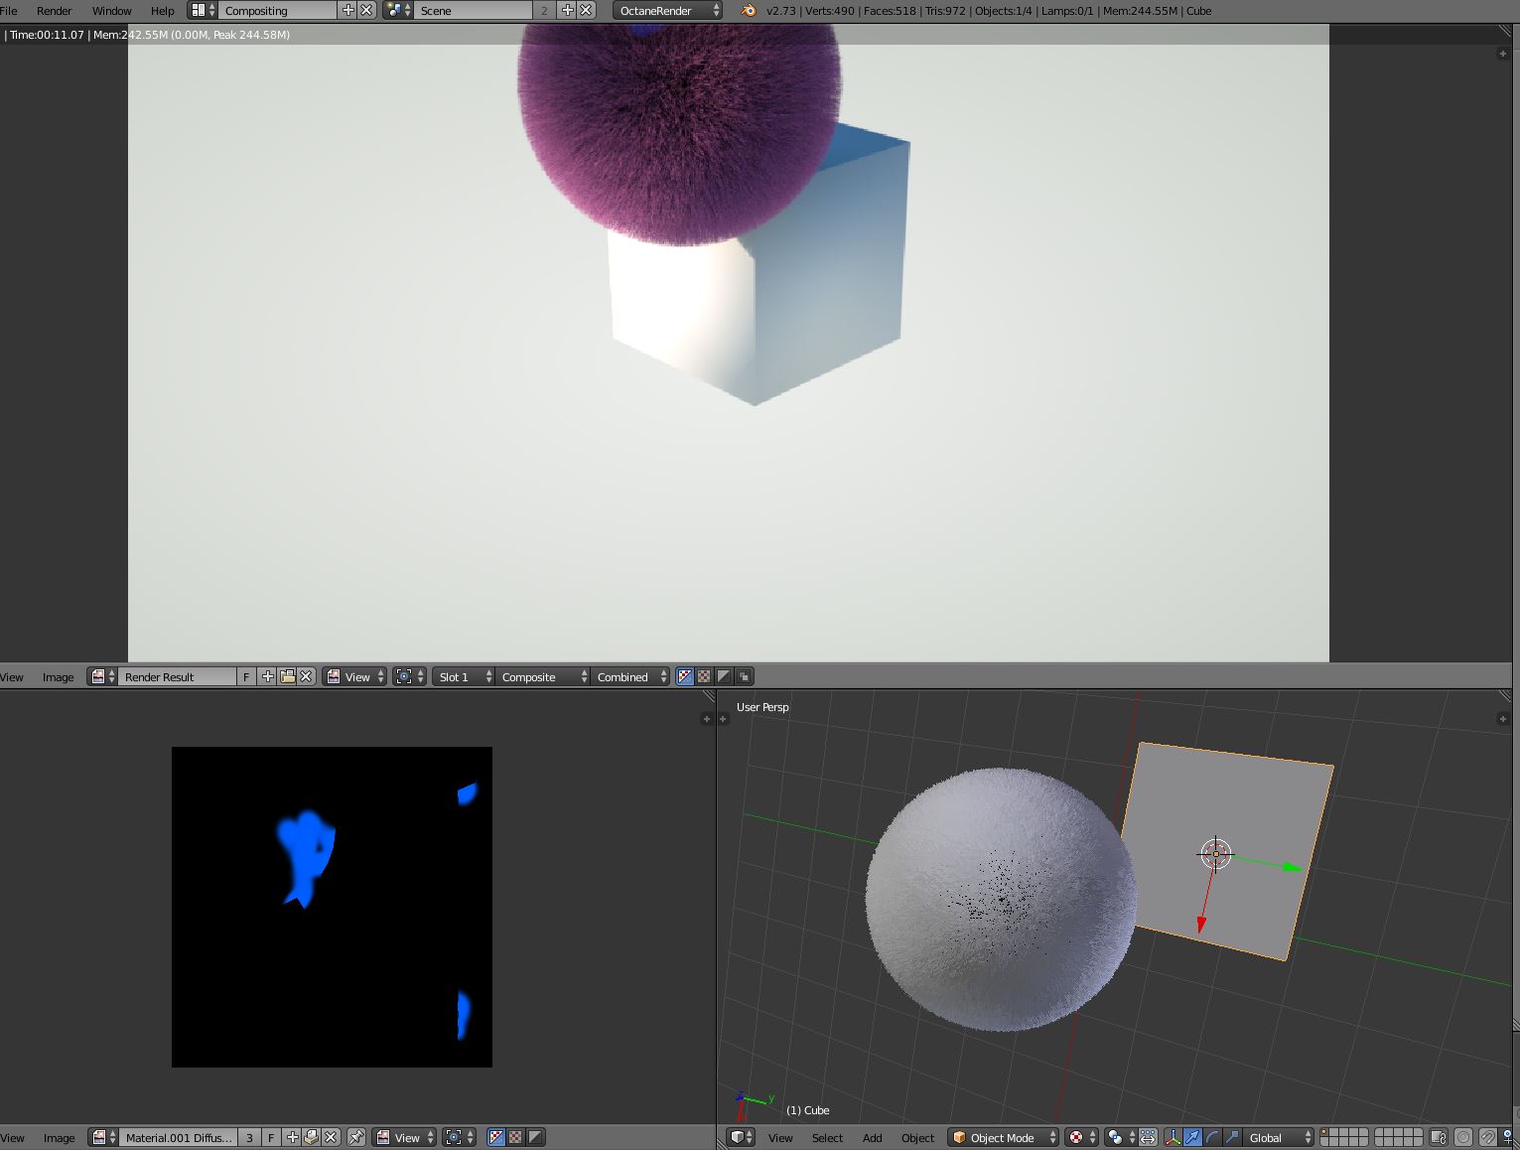Open the OctaneRender engine dropdown
Image resolution: width=1520 pixels, height=1150 pixels.
tap(668, 10)
